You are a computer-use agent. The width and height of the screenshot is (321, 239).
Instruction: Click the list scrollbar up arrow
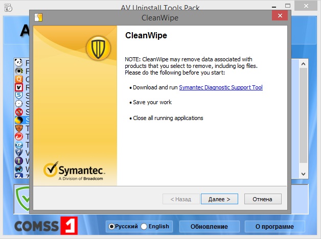(x=304, y=63)
